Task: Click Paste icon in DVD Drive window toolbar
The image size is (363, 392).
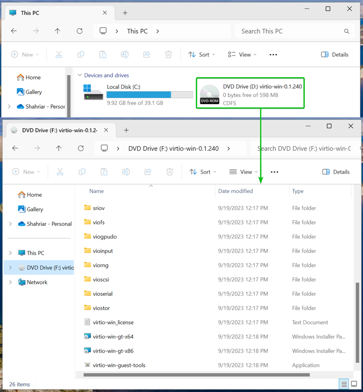Action: click(104, 172)
